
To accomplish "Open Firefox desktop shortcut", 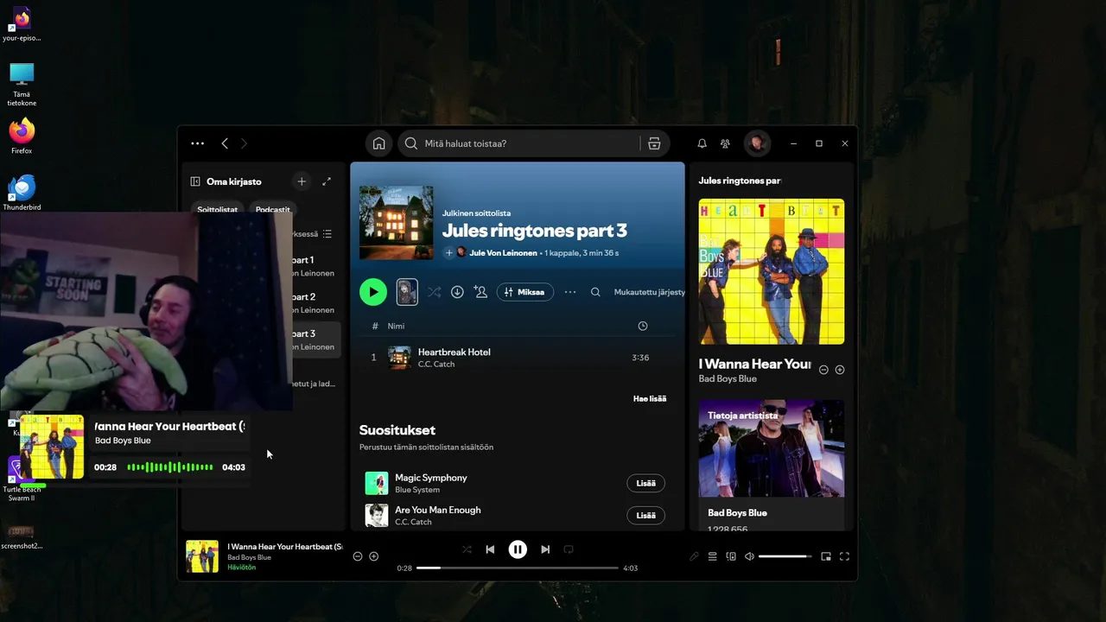I will point(22,136).
